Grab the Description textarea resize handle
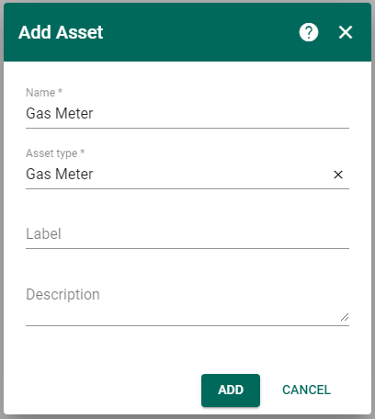 tap(345, 317)
